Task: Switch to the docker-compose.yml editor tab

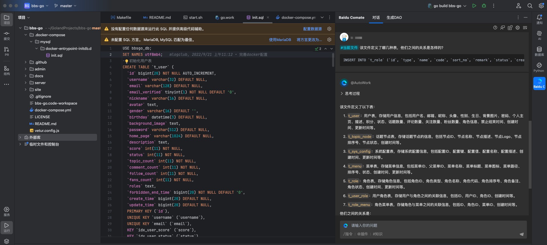Action: [x=296, y=17]
